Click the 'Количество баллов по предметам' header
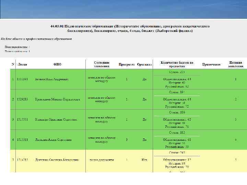The width and height of the screenshot is (247, 185). (x=177, y=64)
